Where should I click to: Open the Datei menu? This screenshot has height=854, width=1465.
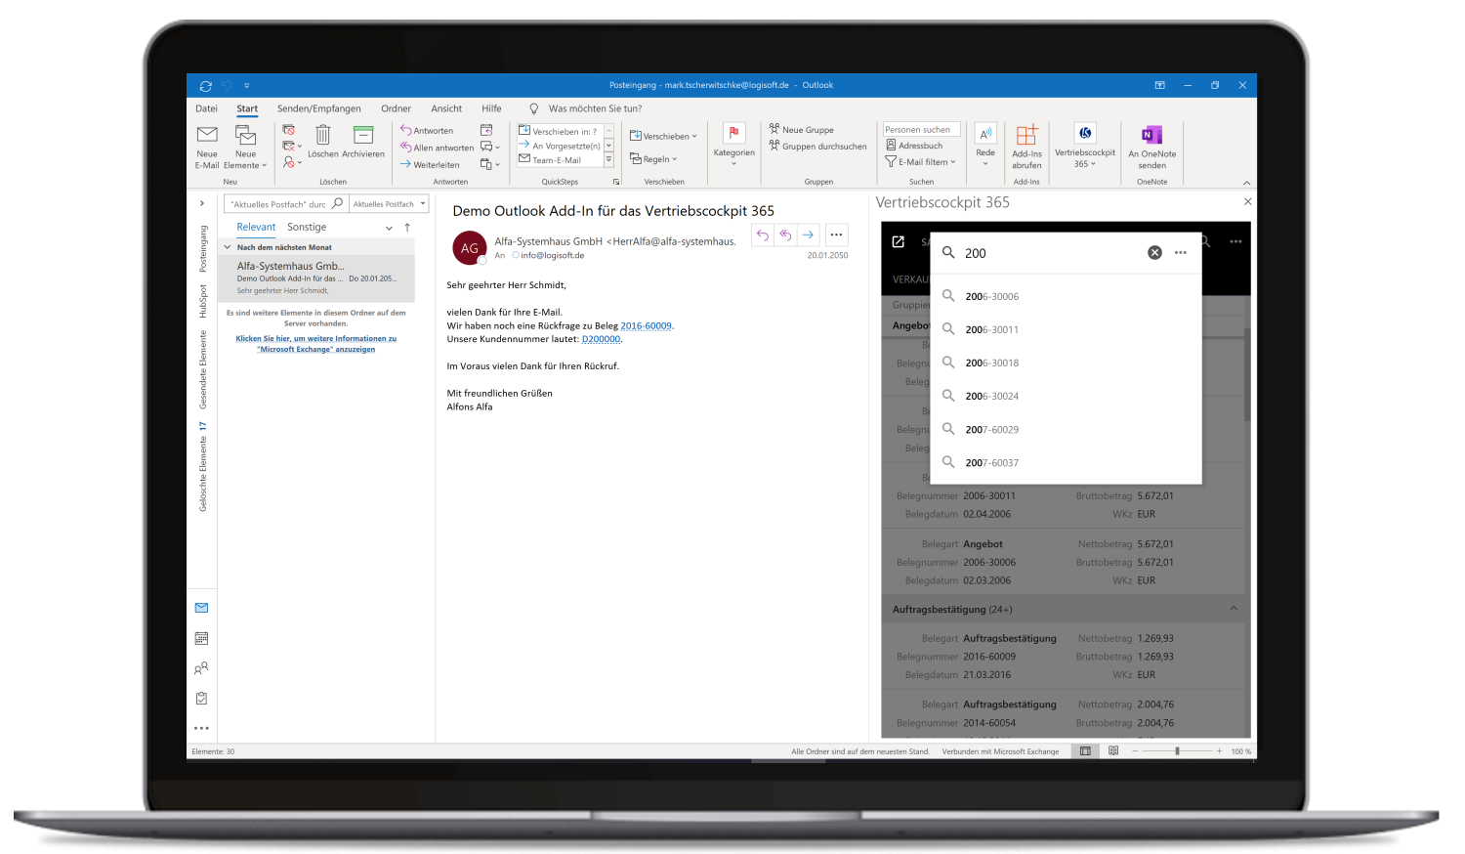pyautogui.click(x=206, y=108)
